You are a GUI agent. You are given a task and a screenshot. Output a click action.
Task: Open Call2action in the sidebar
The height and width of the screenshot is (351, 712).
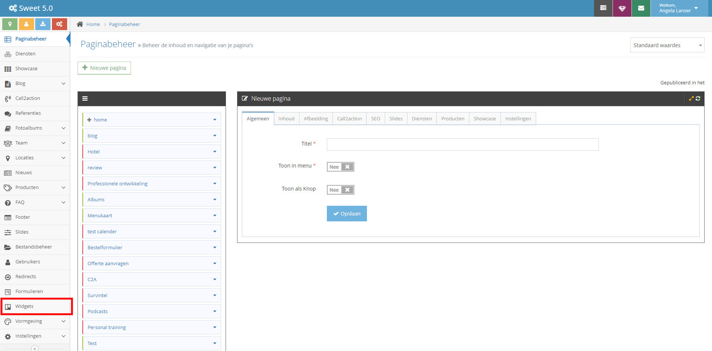[35, 98]
